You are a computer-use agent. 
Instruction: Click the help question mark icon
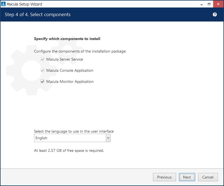click(215, 14)
